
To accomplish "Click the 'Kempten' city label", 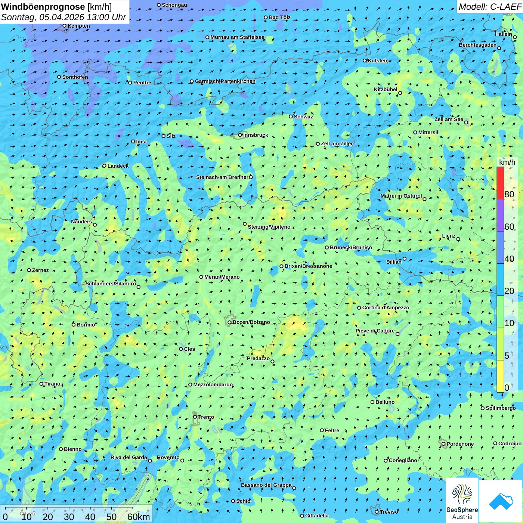I will [x=79, y=26].
